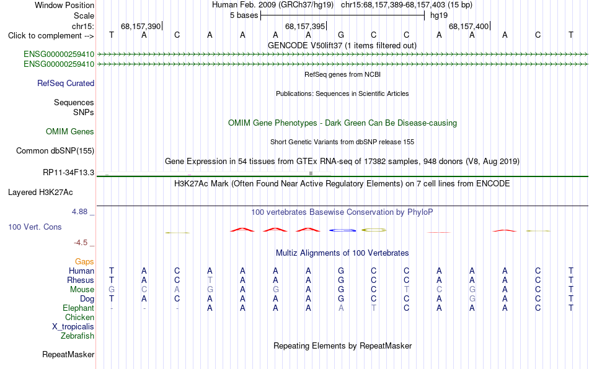Click the OMIM Genes track label

[x=70, y=132]
